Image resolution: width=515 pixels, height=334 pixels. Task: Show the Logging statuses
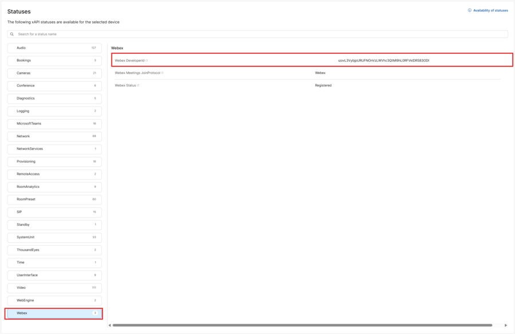(x=54, y=111)
